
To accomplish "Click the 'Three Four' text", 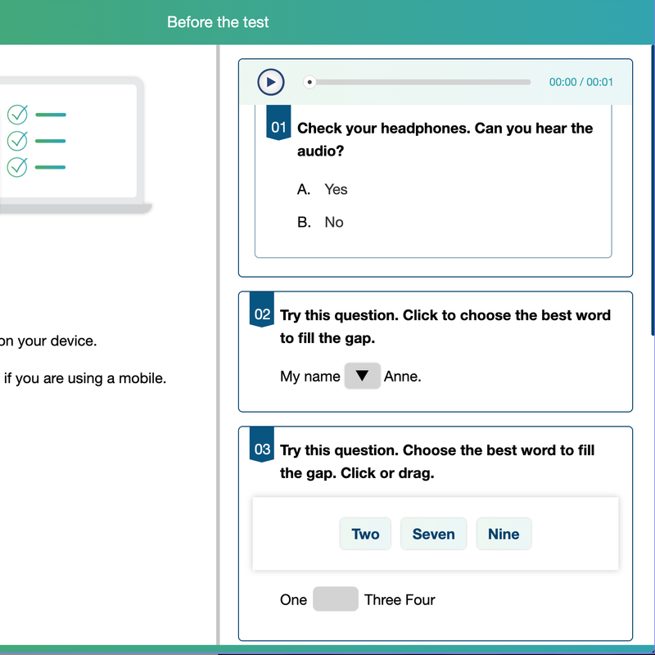I will pos(400,600).
